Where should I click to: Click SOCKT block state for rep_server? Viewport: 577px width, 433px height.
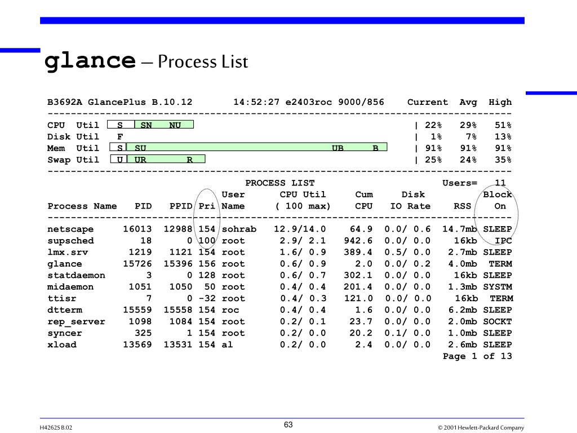pyautogui.click(x=498, y=321)
